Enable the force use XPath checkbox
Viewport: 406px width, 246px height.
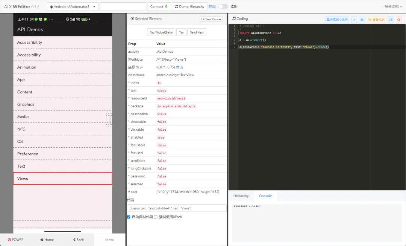(156, 217)
